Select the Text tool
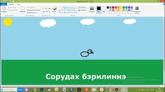 (49, 8)
